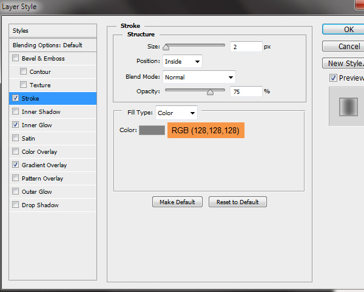This screenshot has width=364, height=292.
Task: Click Reset to Default button
Action: point(237,202)
